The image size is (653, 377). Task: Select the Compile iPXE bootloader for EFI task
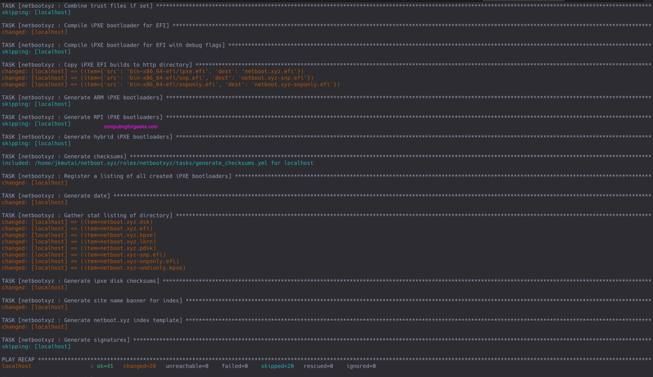point(85,25)
